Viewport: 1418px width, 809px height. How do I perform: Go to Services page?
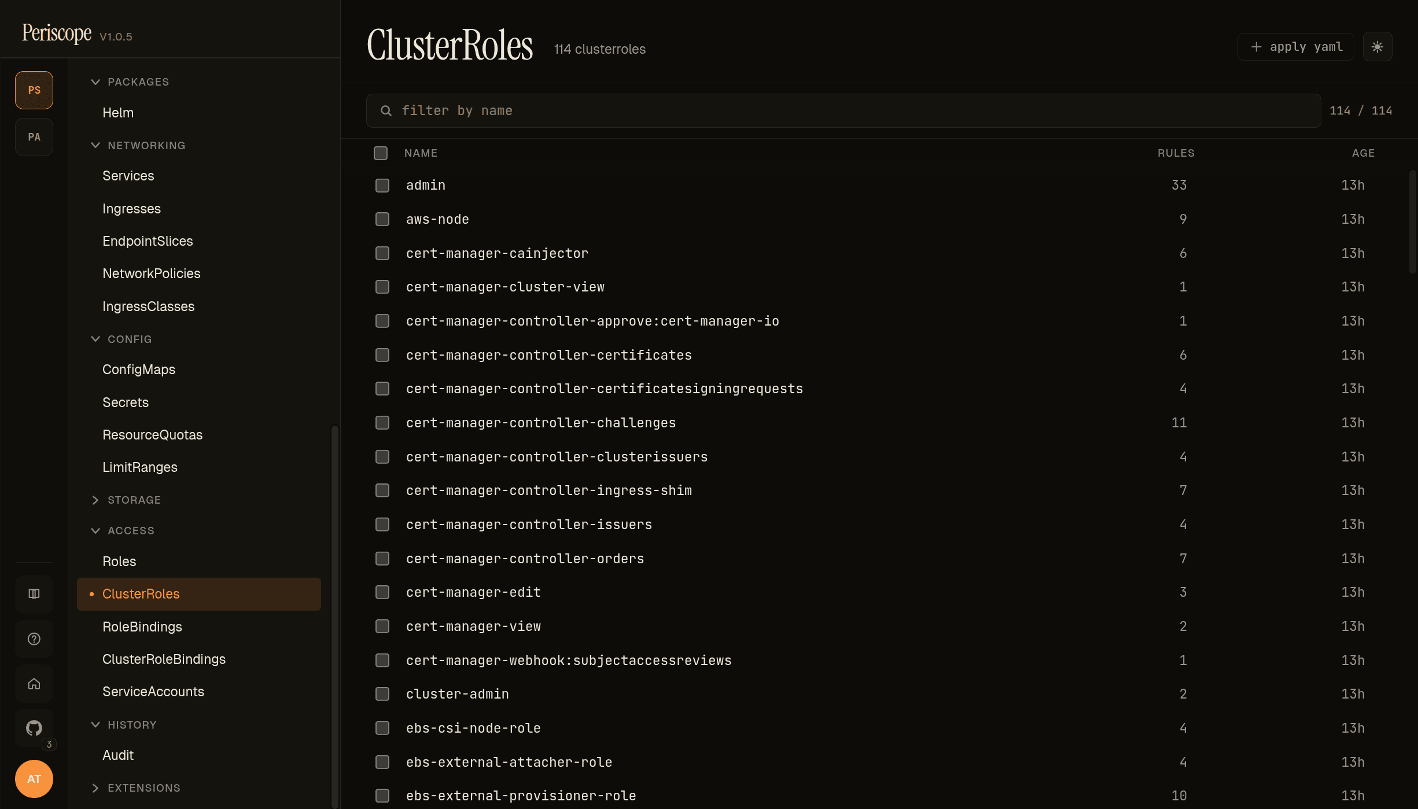199,176
